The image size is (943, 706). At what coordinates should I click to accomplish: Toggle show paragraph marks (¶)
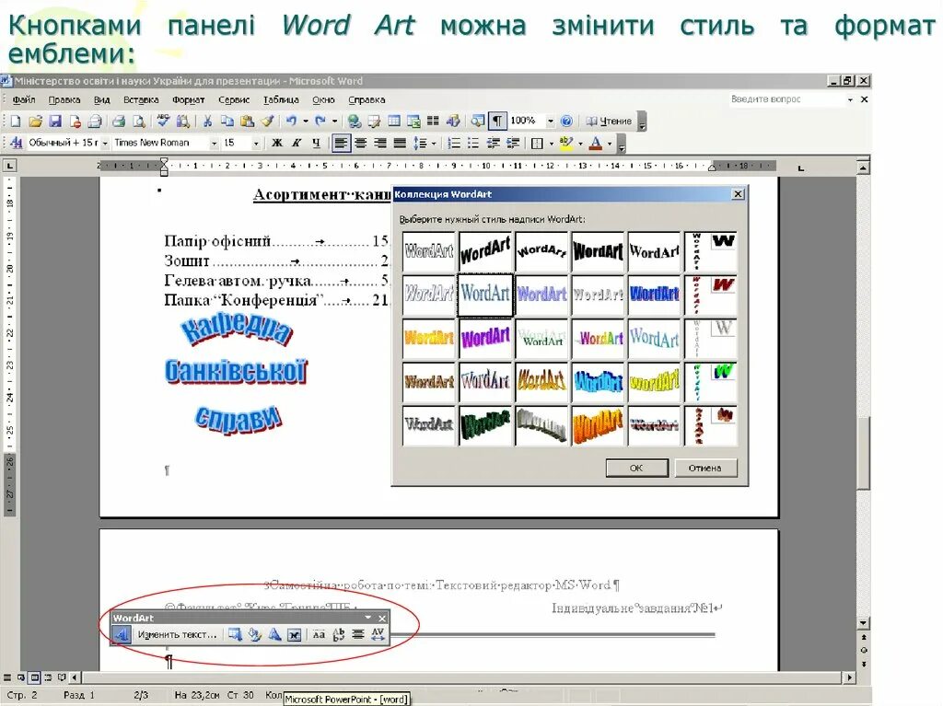(x=496, y=121)
